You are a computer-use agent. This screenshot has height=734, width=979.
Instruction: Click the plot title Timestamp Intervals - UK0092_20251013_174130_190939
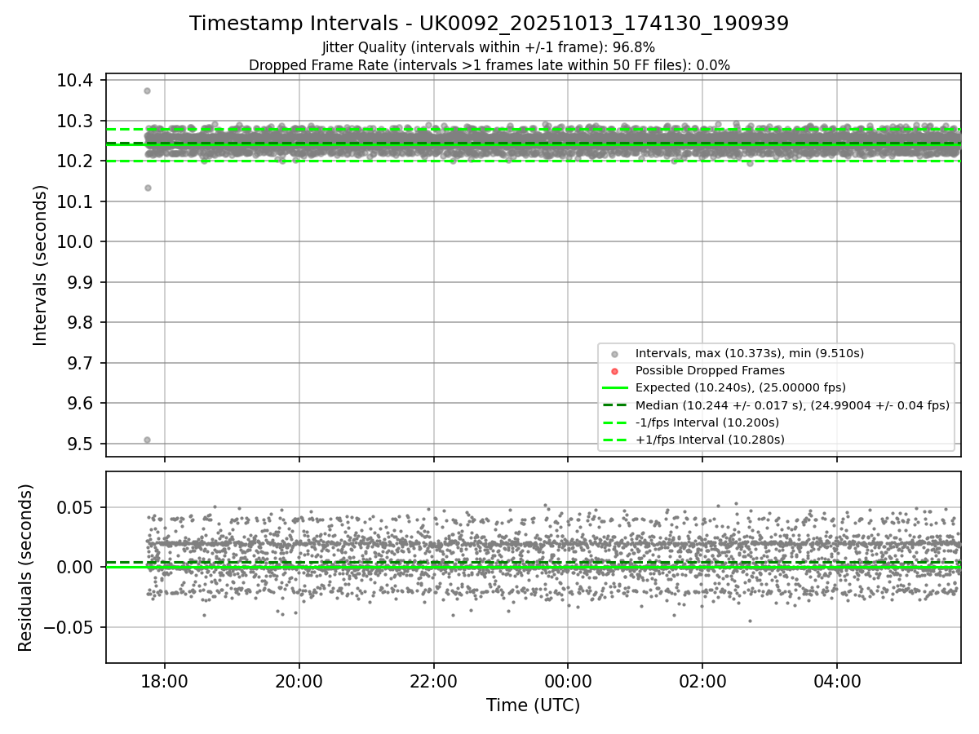pyautogui.click(x=489, y=24)
